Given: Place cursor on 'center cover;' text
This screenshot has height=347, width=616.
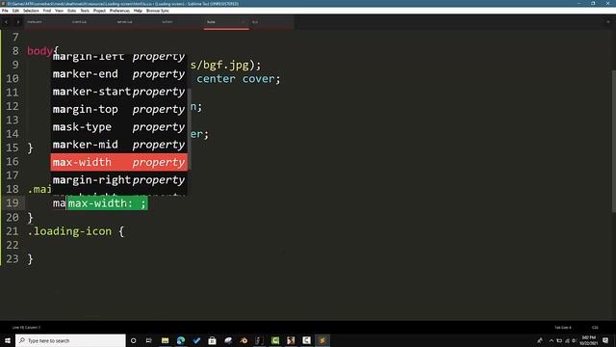Looking at the screenshot, I should point(239,79).
